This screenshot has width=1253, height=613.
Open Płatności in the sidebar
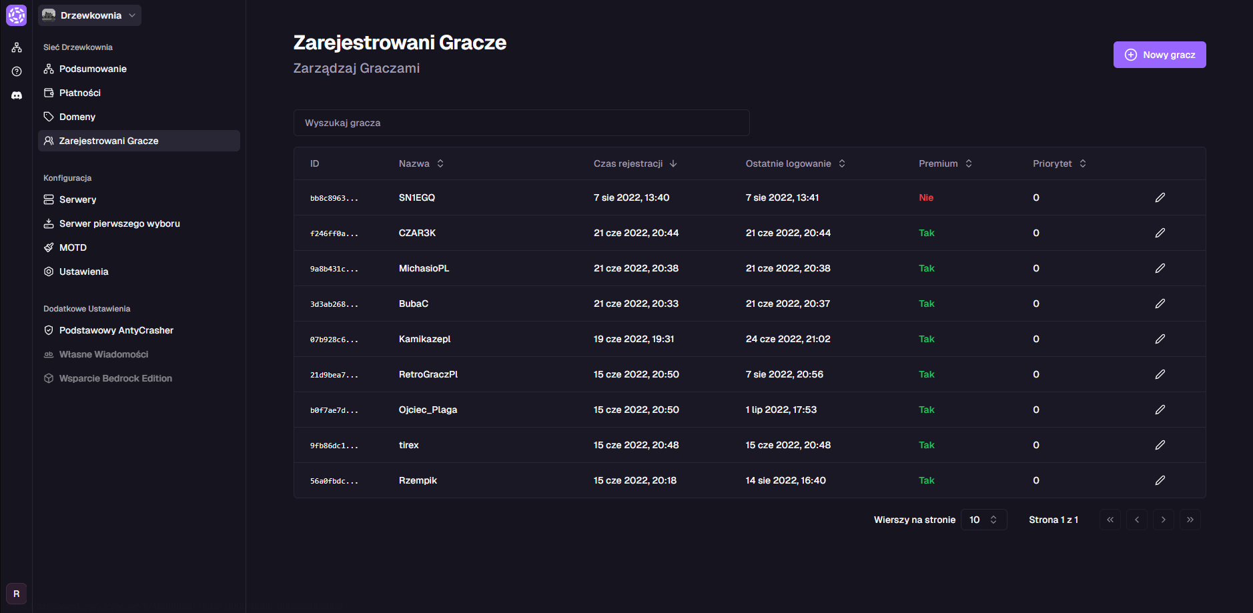pos(79,93)
